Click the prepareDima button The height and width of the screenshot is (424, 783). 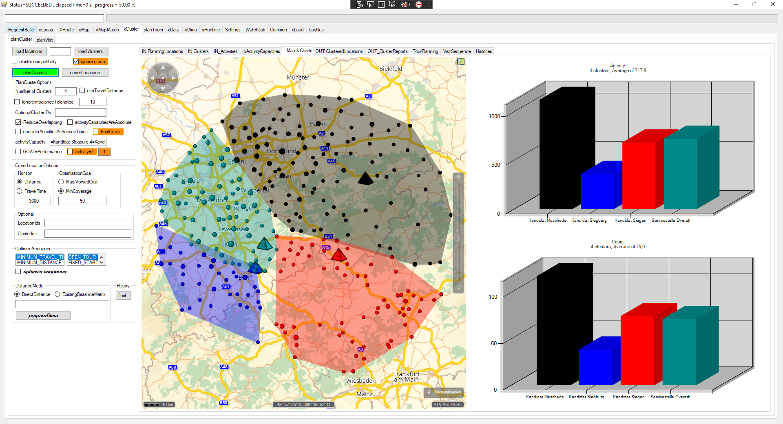coord(43,316)
